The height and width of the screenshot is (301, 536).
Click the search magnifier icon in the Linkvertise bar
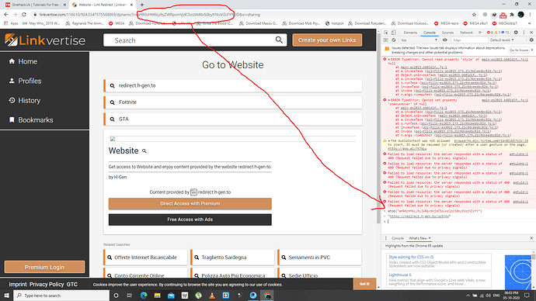point(279,40)
